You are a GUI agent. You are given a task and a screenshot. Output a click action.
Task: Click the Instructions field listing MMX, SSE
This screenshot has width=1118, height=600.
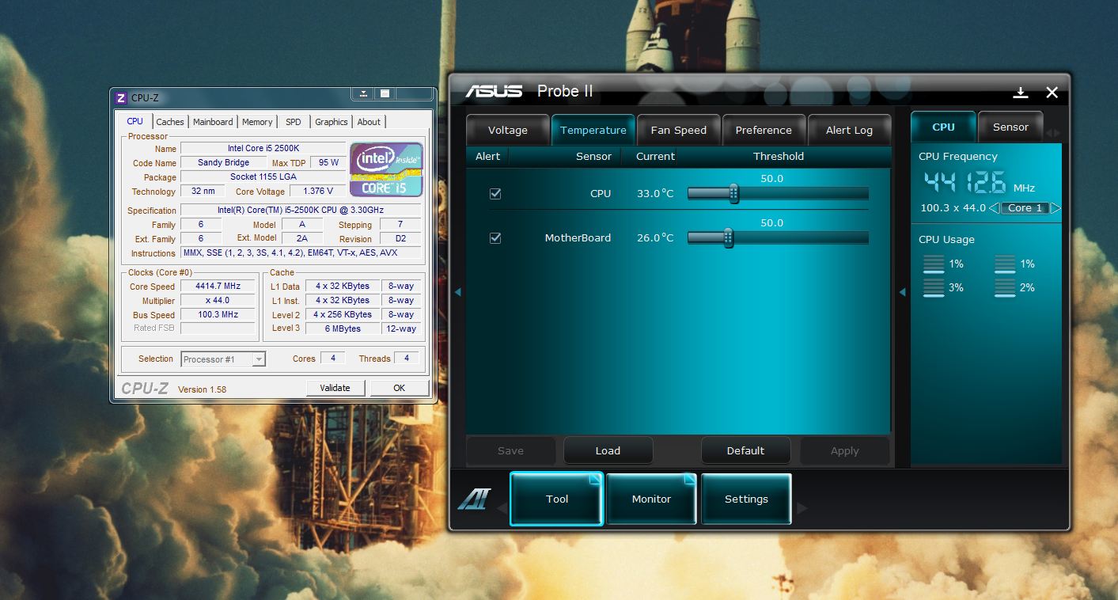301,253
